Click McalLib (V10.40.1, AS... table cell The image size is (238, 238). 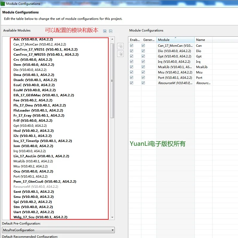pos(175,67)
